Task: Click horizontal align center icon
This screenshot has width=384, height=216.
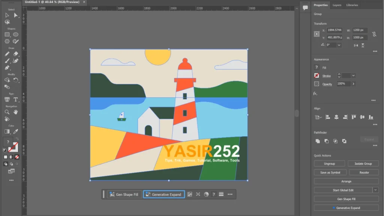Action: [336, 117]
